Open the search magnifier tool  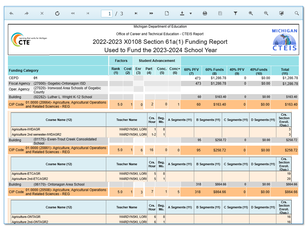297,13
